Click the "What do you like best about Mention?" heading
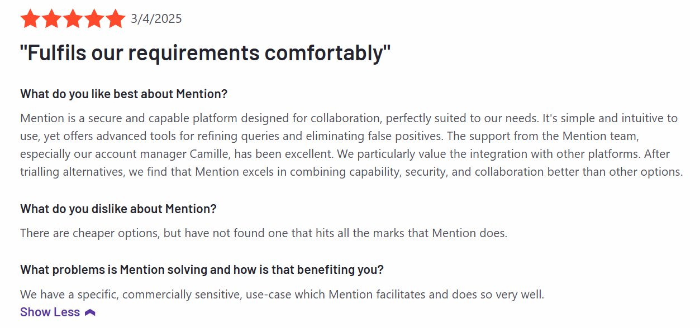Image resolution: width=700 pixels, height=328 pixels. coord(124,94)
